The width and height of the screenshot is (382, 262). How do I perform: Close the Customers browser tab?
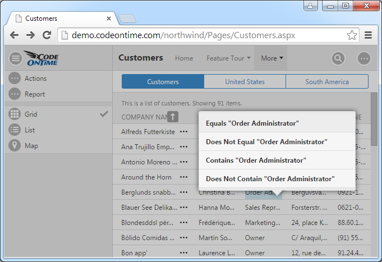109,19
